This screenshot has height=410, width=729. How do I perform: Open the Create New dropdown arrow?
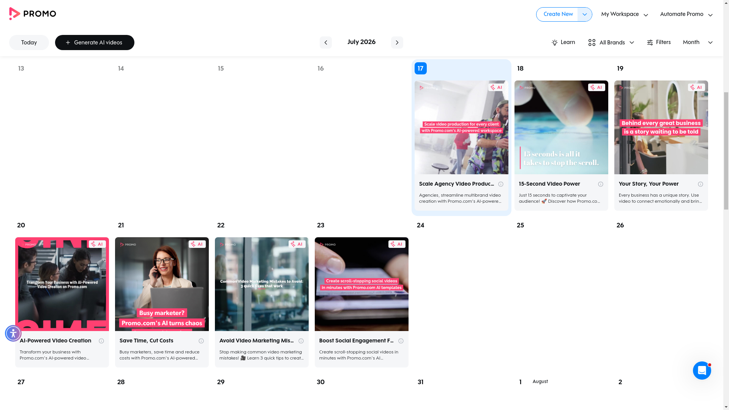pos(584,14)
